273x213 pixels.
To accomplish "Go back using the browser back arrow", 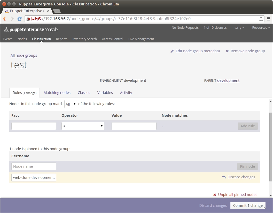I will tap(4, 19).
